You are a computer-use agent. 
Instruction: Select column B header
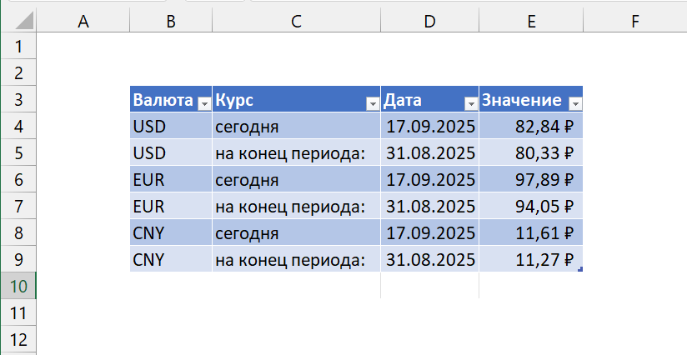[171, 21]
